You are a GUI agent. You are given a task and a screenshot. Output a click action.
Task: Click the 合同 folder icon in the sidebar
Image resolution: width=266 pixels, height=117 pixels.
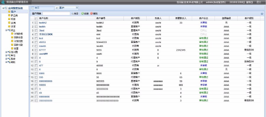click(9, 23)
